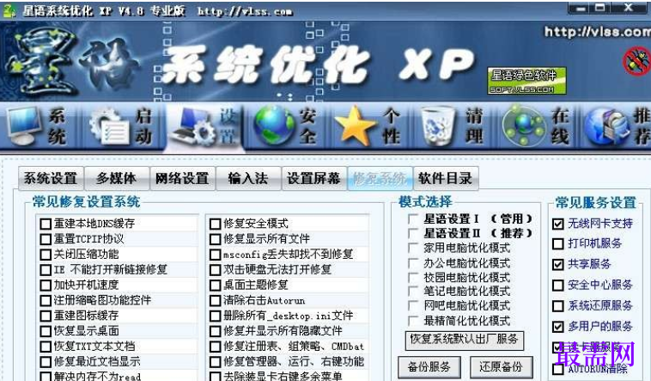Check 修复注册表、组策略、CMDbat

pyautogui.click(x=215, y=347)
